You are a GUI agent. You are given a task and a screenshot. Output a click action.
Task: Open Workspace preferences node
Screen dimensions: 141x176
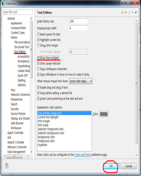pyautogui.click(x=16, y=128)
